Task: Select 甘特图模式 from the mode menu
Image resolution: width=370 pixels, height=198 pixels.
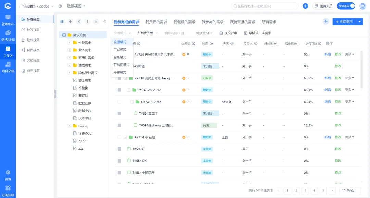Action: [122, 65]
